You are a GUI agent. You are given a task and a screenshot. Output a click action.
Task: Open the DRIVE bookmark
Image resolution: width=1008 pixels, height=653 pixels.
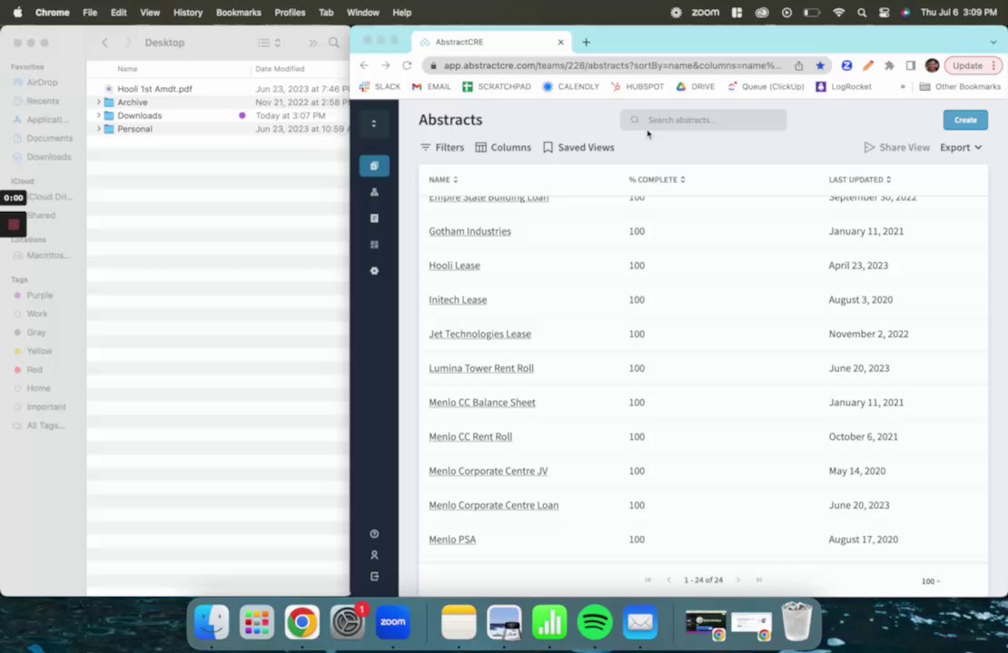696,87
